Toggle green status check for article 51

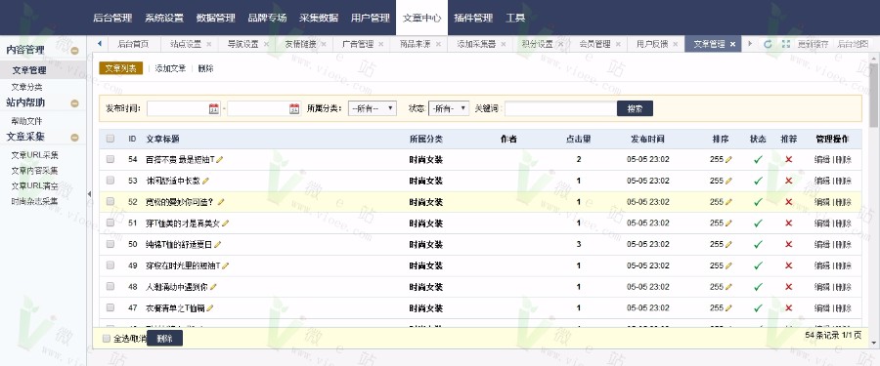tap(758, 224)
